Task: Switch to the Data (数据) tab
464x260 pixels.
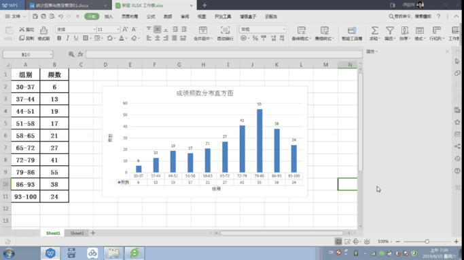Action: [x=168, y=17]
